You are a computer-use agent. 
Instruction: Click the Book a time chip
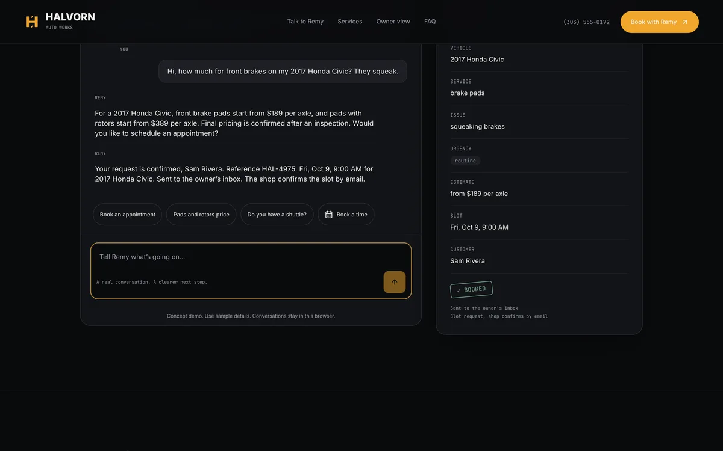346,215
